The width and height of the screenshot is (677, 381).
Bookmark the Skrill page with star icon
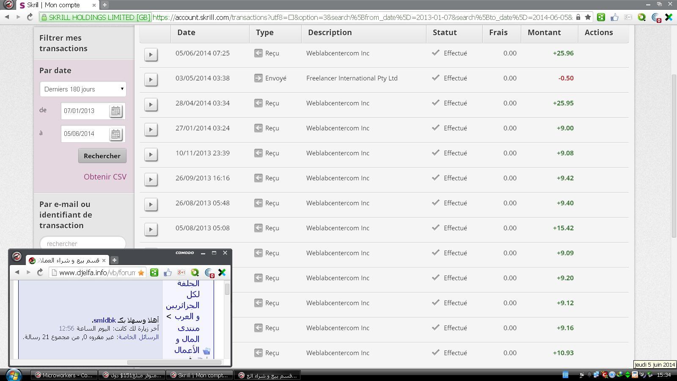tap(588, 17)
